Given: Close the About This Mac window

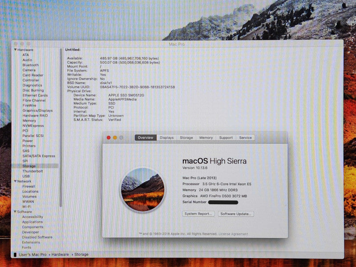Looking at the screenshot, I should tap(109, 138).
